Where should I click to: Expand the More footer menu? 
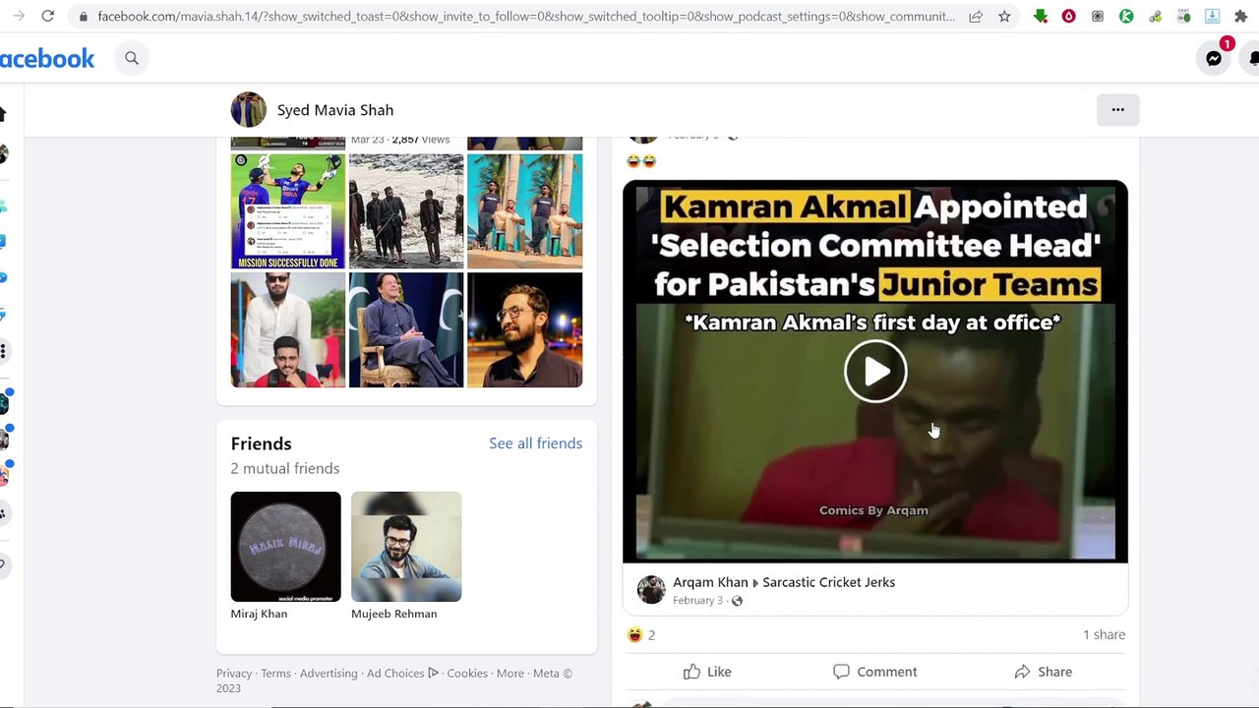[510, 674]
